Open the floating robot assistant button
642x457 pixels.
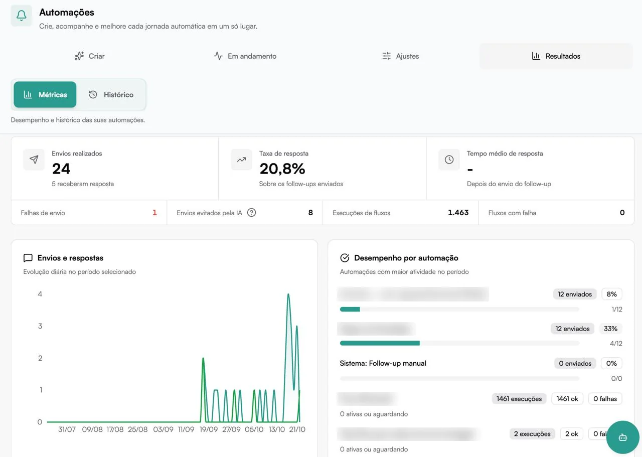[623, 437]
